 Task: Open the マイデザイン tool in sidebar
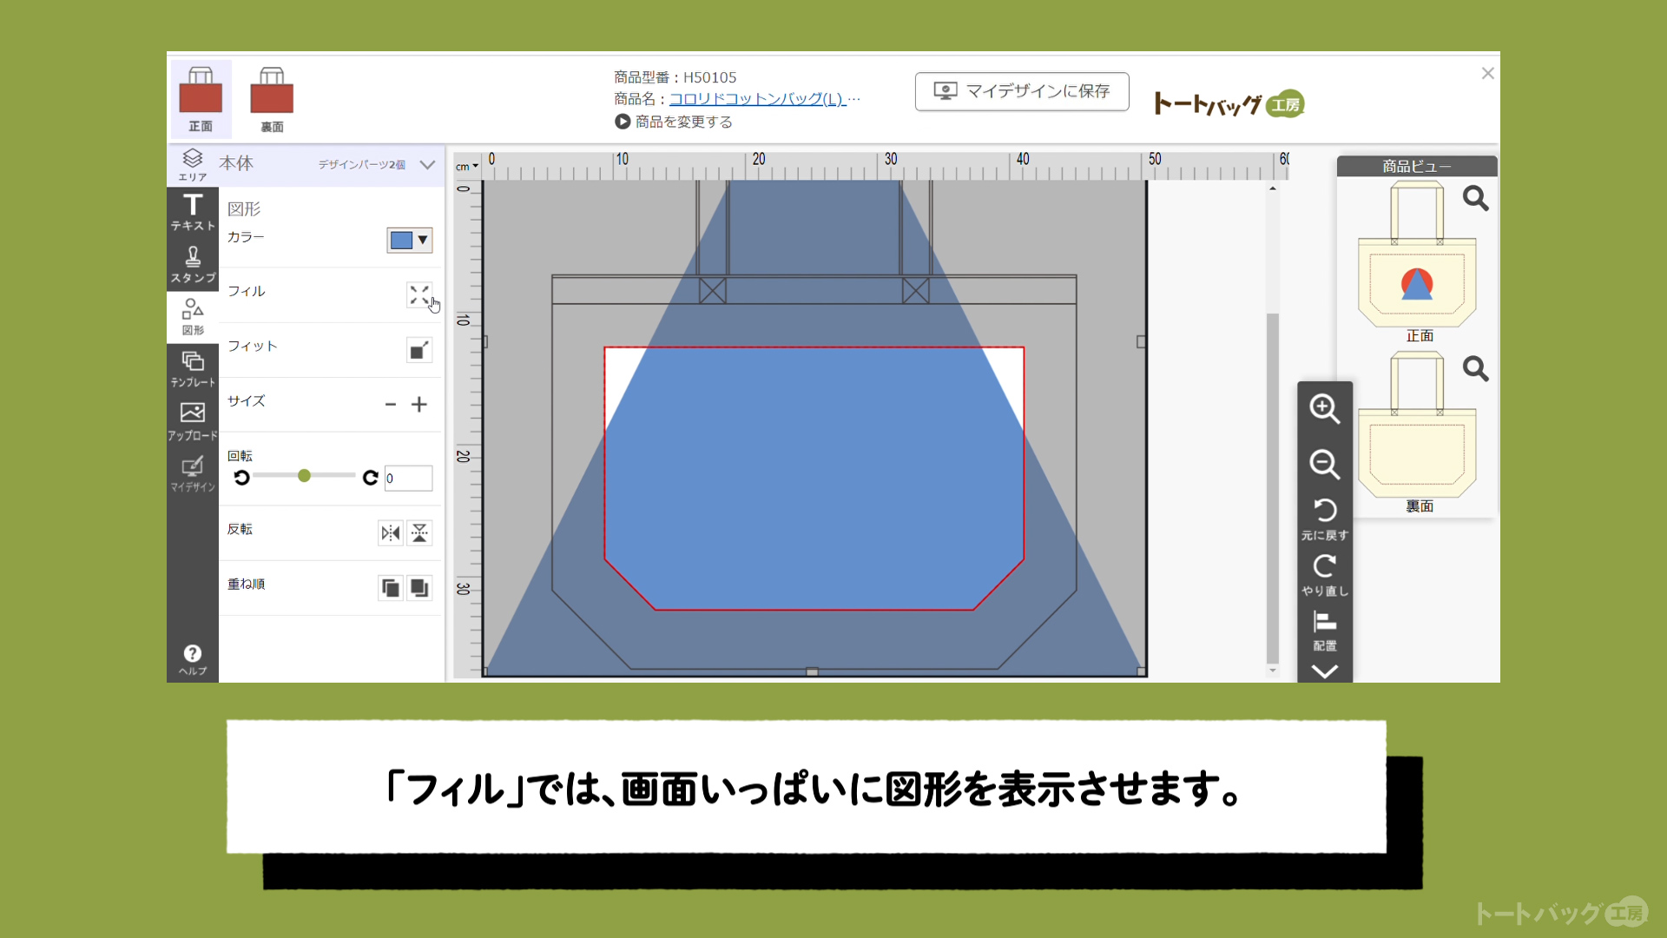coord(193,474)
